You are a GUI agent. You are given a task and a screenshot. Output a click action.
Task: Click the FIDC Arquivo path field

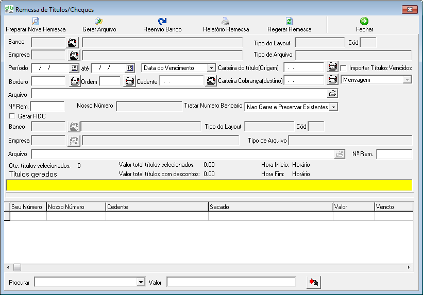coord(183,154)
